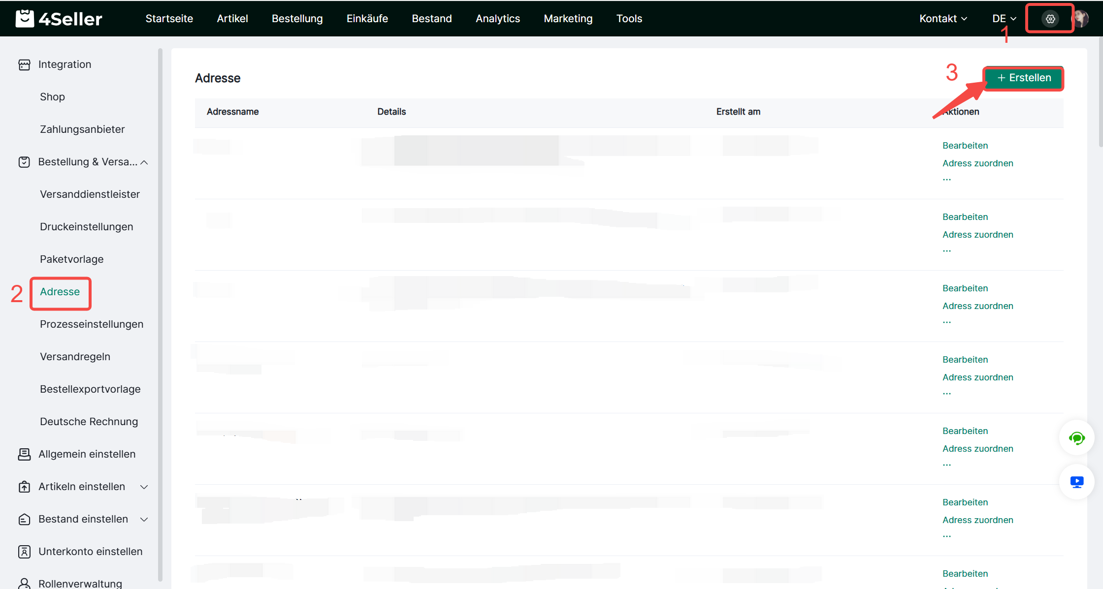Screen dimensions: 1103x589
Task: Click Bearbeiten for the first address
Action: pyautogui.click(x=965, y=146)
